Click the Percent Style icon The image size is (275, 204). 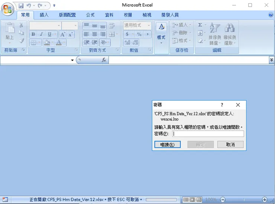pyautogui.click(x=139, y=34)
